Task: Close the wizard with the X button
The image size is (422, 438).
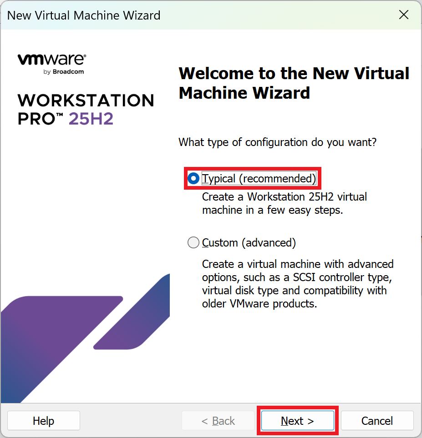Action: tap(403, 15)
